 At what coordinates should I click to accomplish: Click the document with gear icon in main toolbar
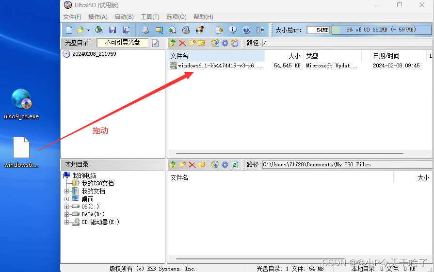219,30
